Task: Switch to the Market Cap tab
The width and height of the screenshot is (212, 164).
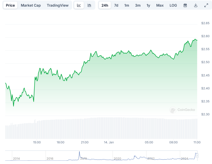Action: click(31, 5)
